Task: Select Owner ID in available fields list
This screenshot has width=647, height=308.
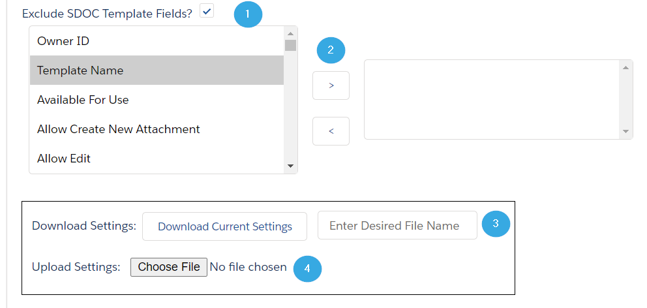Action: coord(157,41)
